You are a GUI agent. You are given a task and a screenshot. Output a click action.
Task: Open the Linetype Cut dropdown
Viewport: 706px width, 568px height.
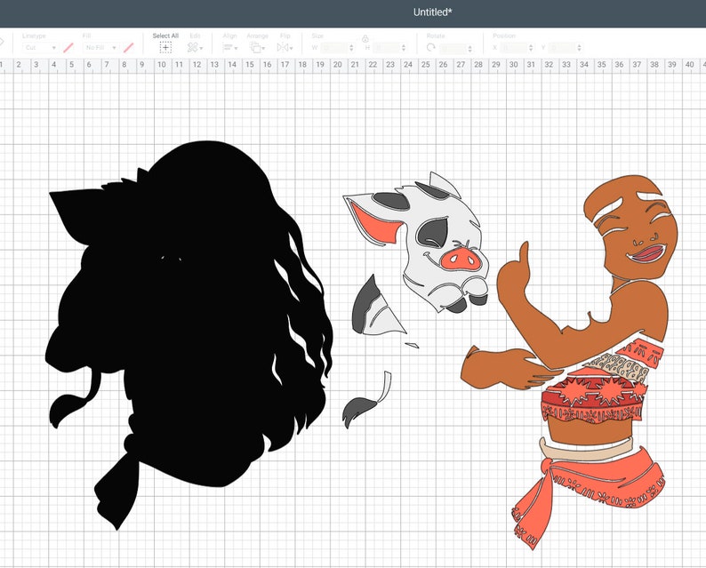coord(41,47)
